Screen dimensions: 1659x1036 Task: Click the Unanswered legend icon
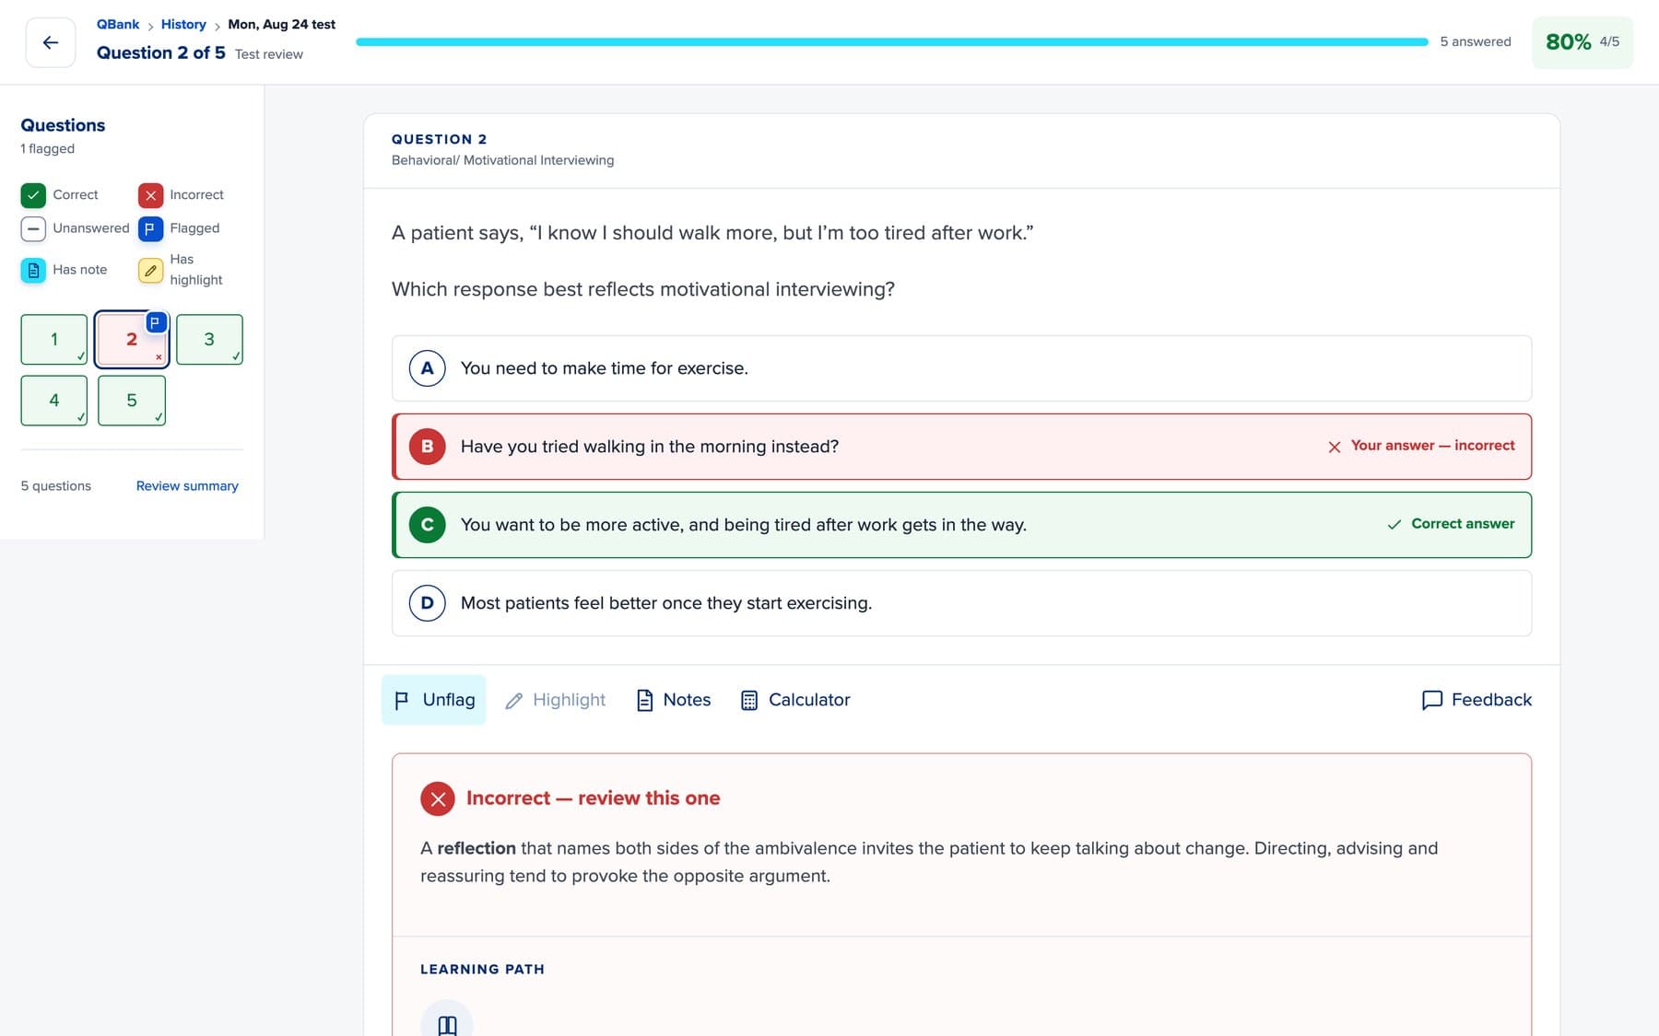coord(33,228)
